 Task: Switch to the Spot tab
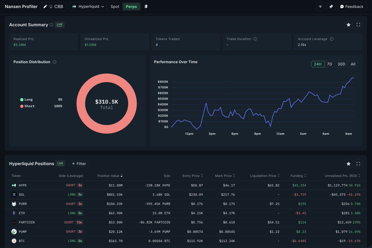click(115, 6)
